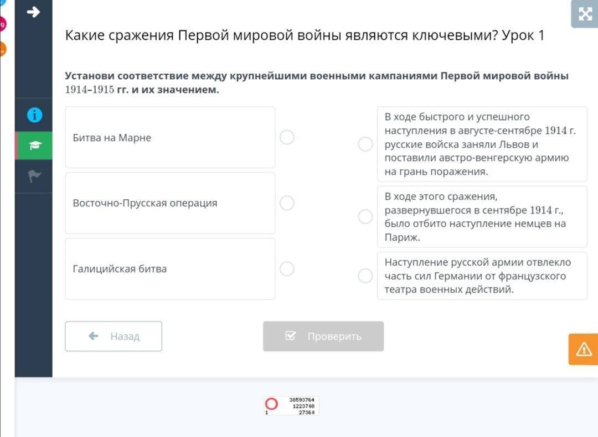This screenshot has width=598, height=437.
Task: Click the Галицийская битва card
Action: click(170, 269)
